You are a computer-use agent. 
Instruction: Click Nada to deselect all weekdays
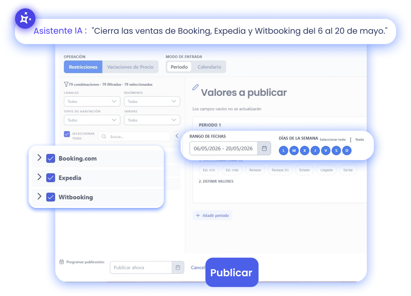click(x=360, y=140)
